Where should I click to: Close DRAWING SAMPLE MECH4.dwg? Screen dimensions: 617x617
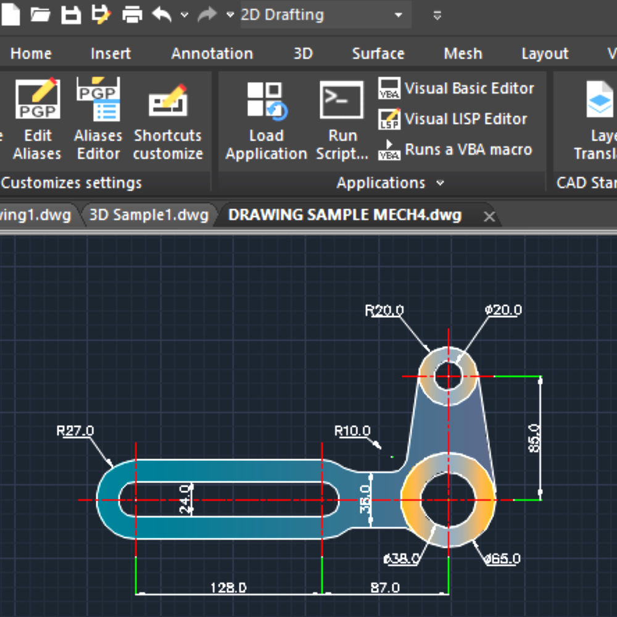tap(489, 216)
